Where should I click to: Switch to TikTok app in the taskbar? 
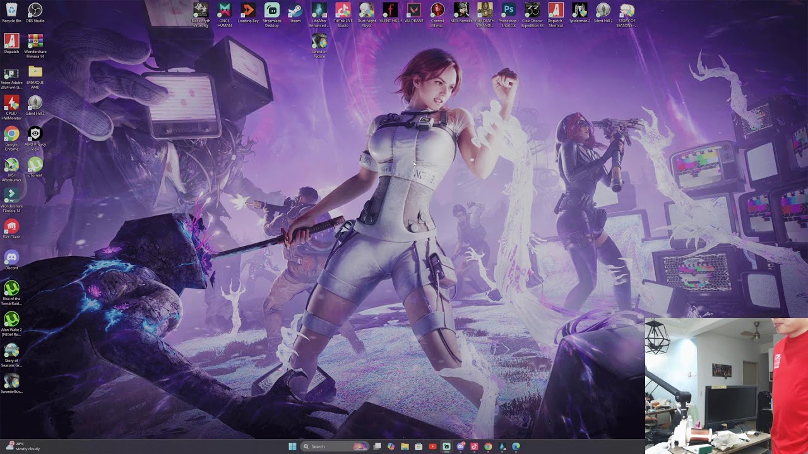coord(474,446)
